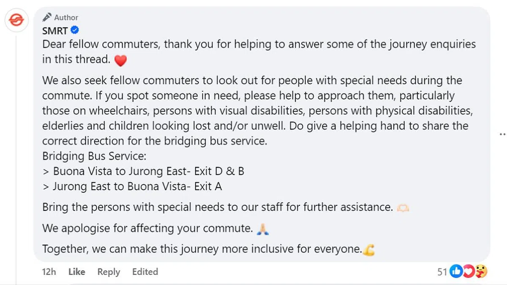Open the SMRT profile picture avatar
The image size is (507, 285).
pyautogui.click(x=16, y=20)
